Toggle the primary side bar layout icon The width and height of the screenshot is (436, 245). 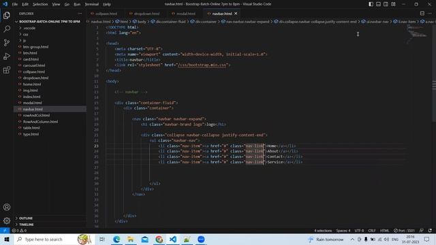[x=371, y=4]
